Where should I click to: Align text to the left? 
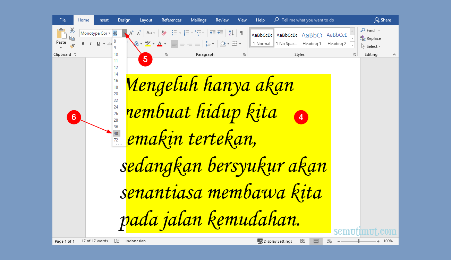[175, 44]
